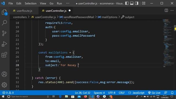
Task: Open the Accounts menu icon
Action: [4, 74]
